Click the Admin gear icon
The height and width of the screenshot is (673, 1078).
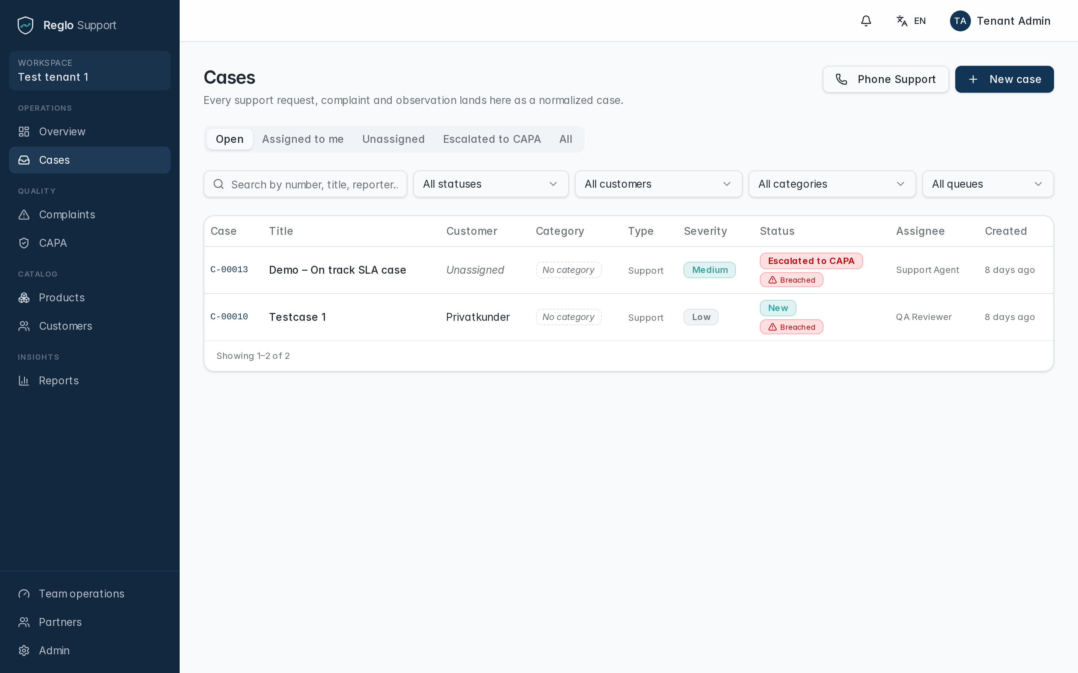(x=24, y=651)
